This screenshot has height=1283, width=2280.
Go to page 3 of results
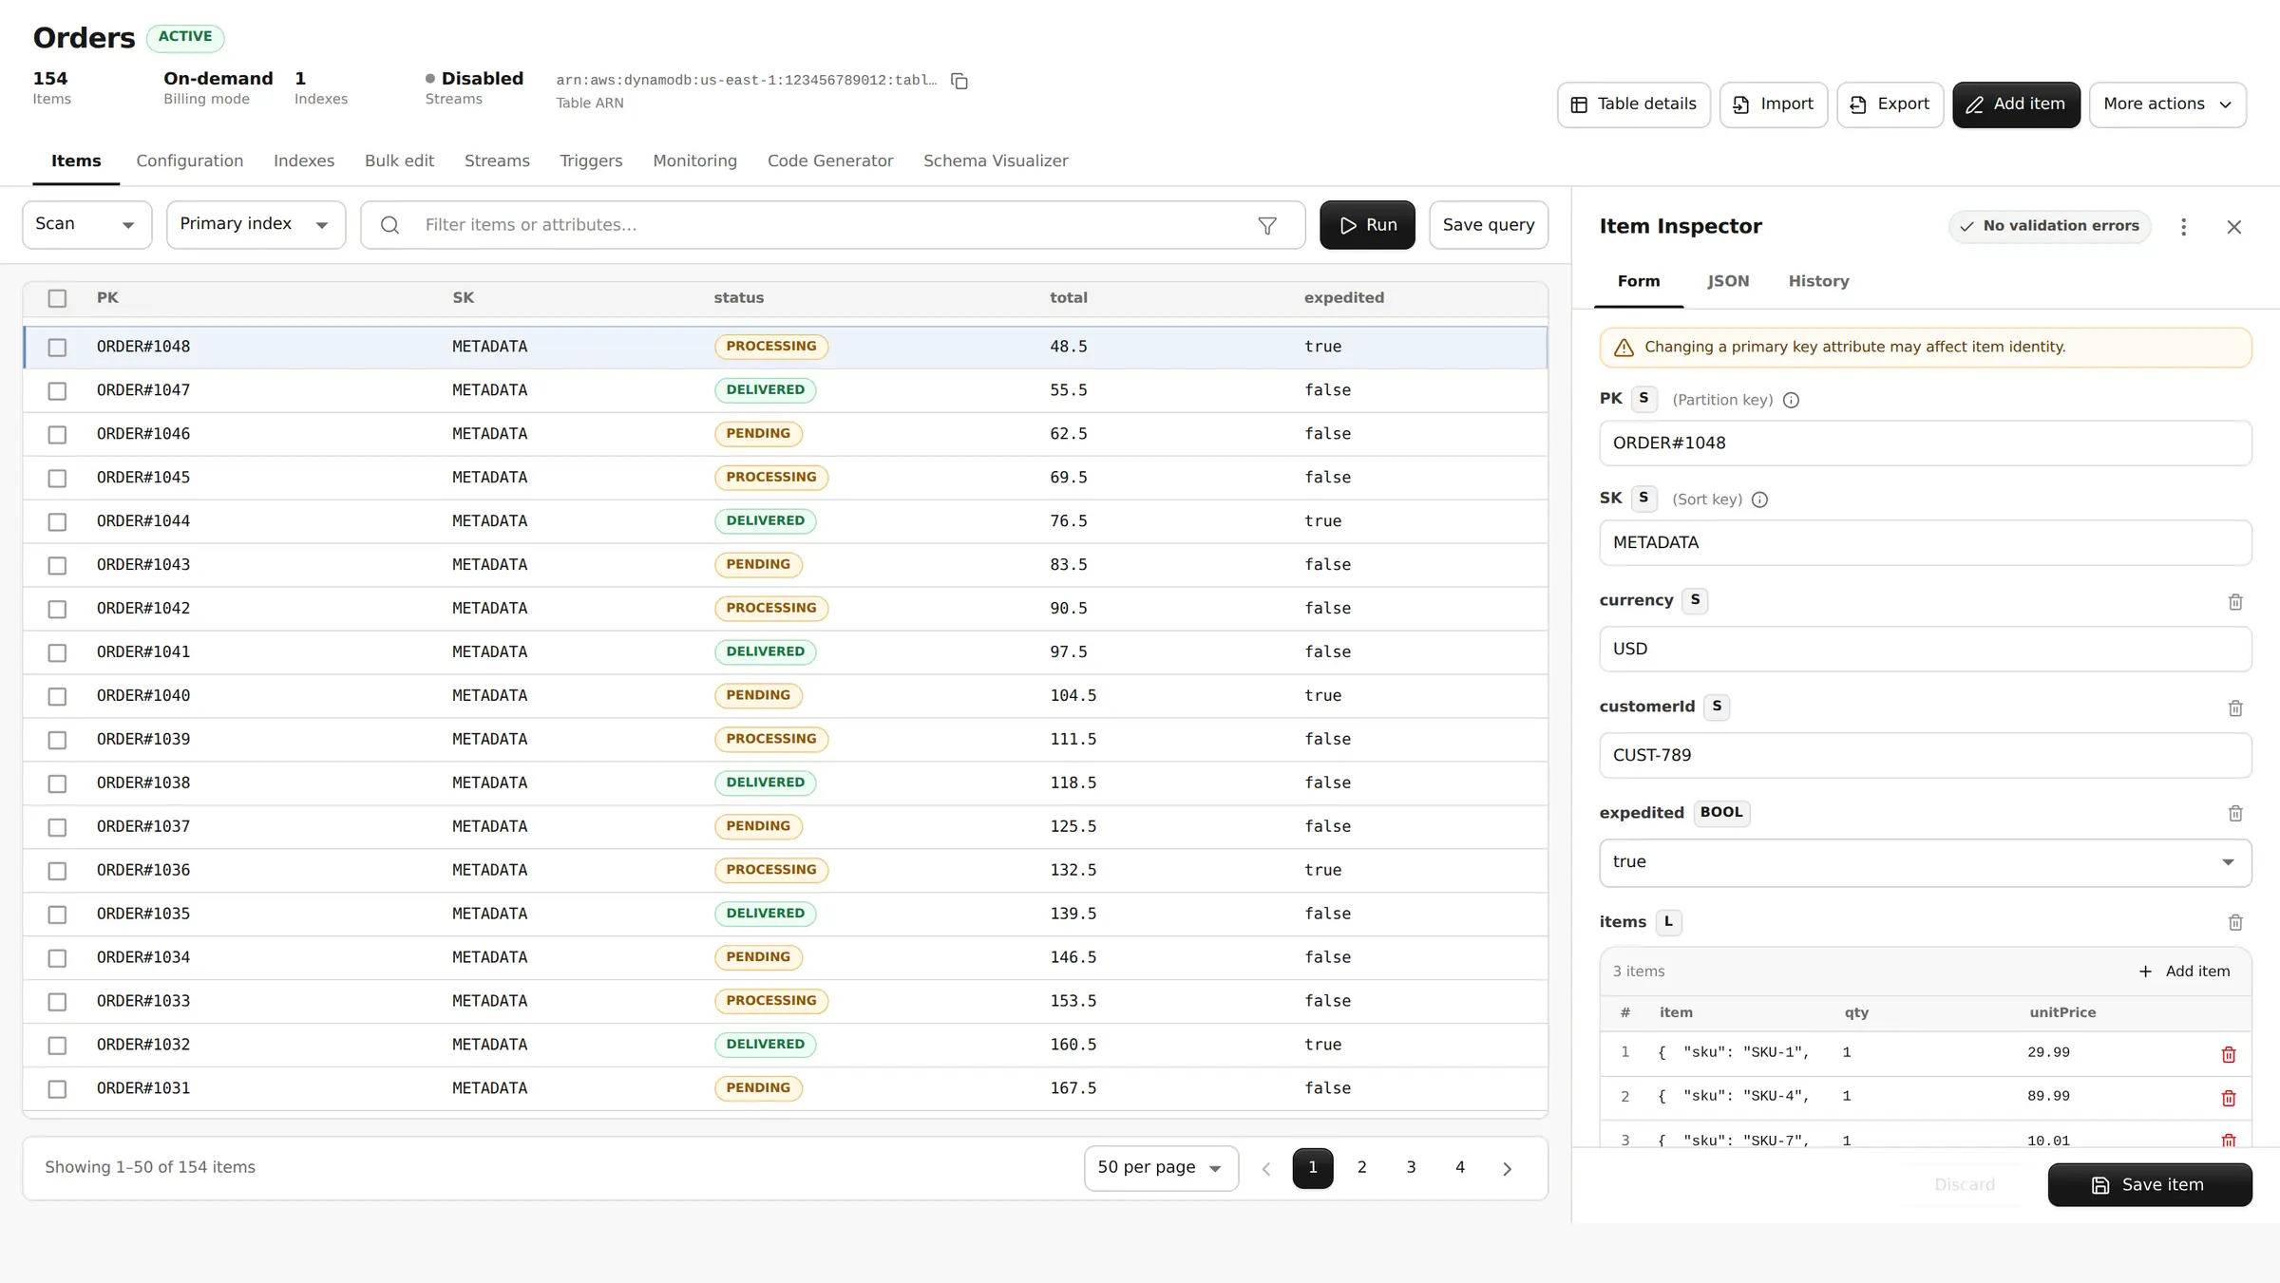coord(1411,1168)
